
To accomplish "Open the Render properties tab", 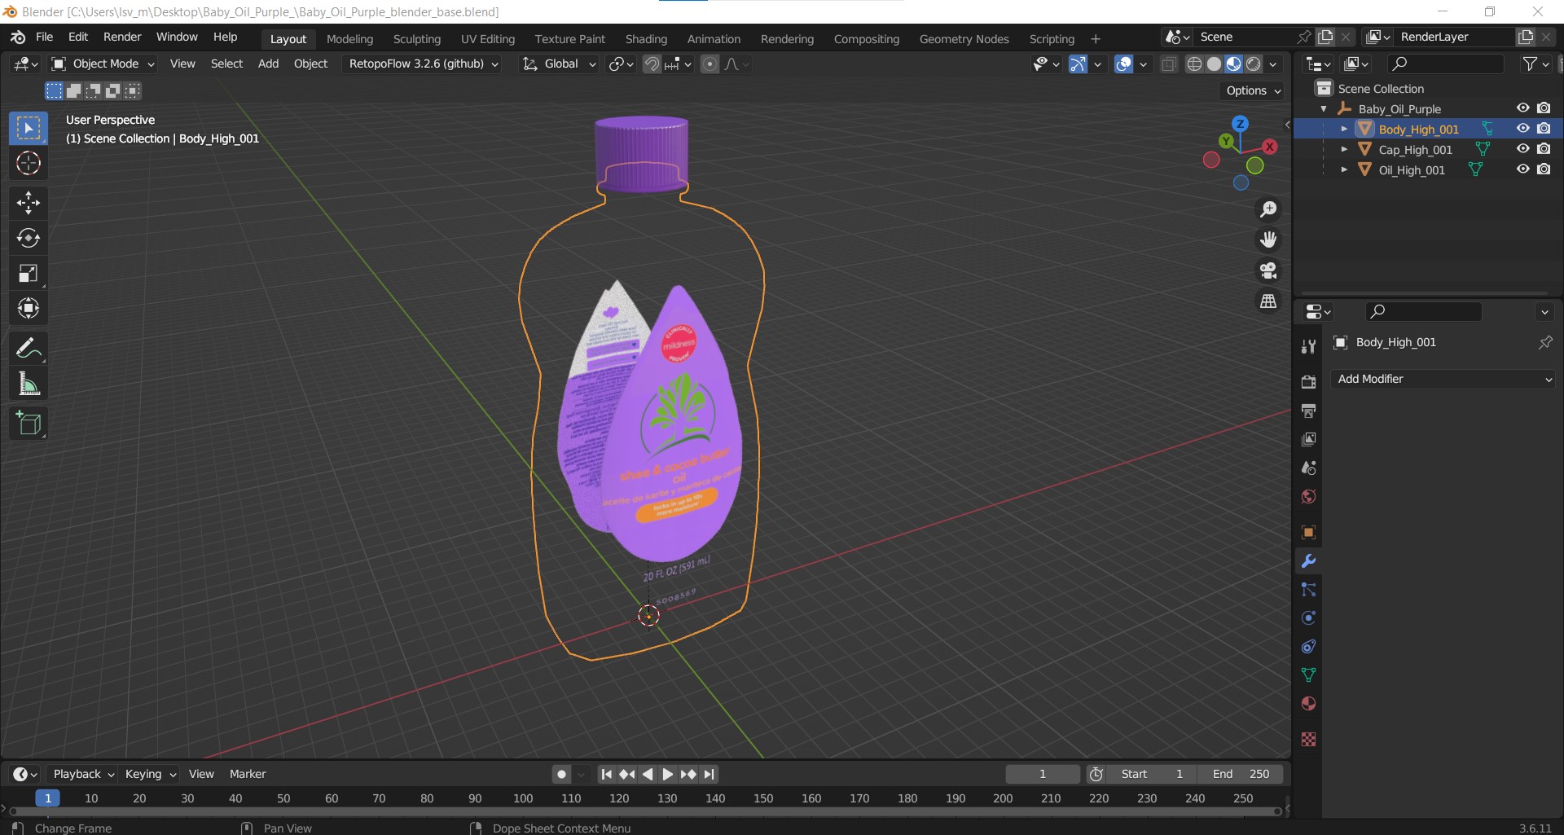I will [1308, 382].
